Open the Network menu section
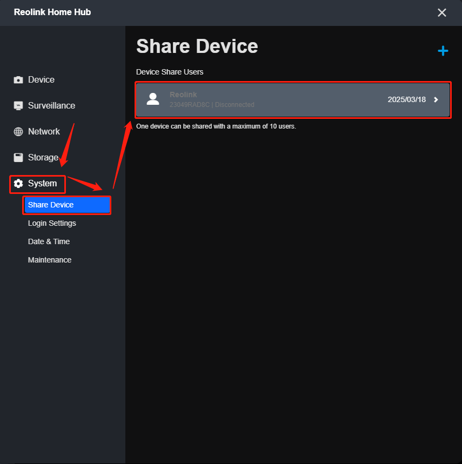462x464 pixels. coord(44,131)
